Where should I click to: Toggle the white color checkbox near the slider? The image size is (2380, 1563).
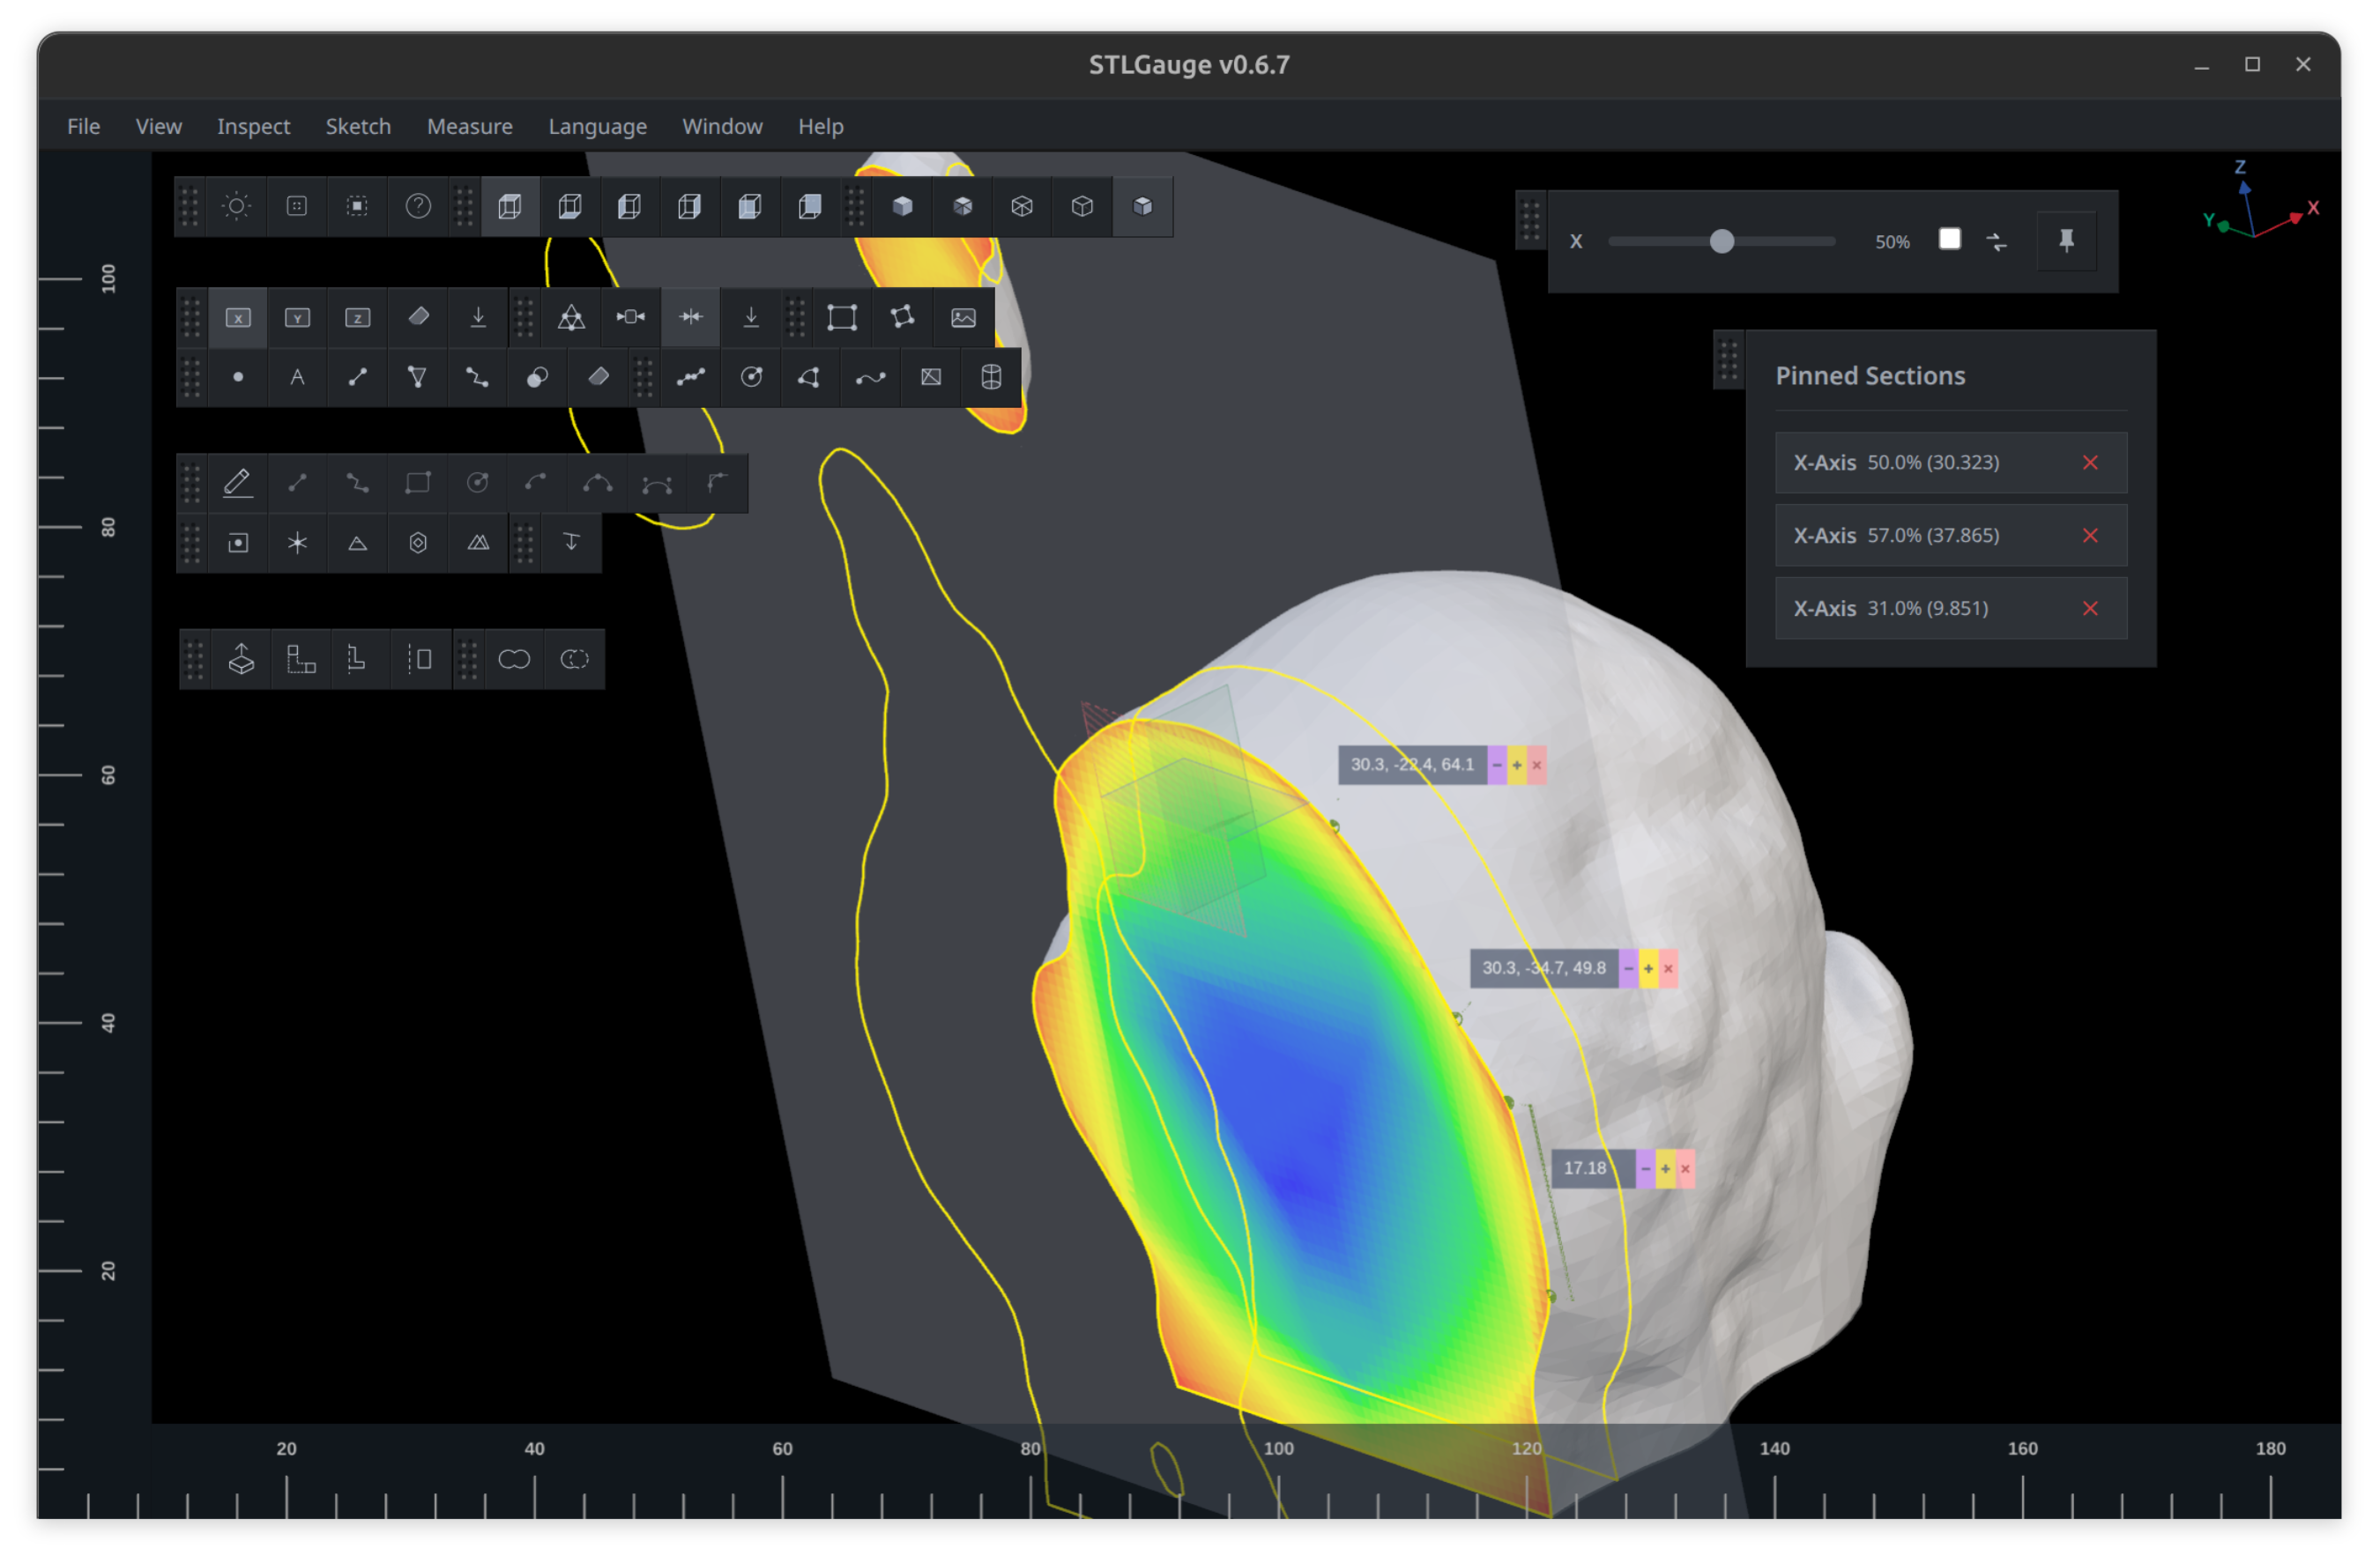pos(1950,240)
